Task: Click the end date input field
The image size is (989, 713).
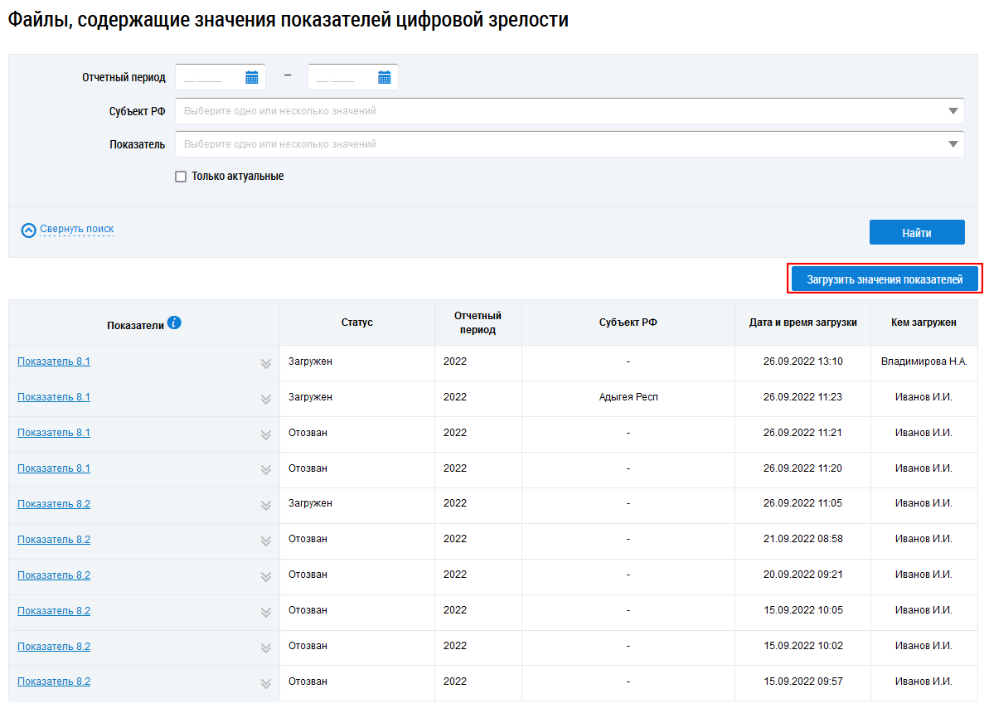Action: pos(340,77)
